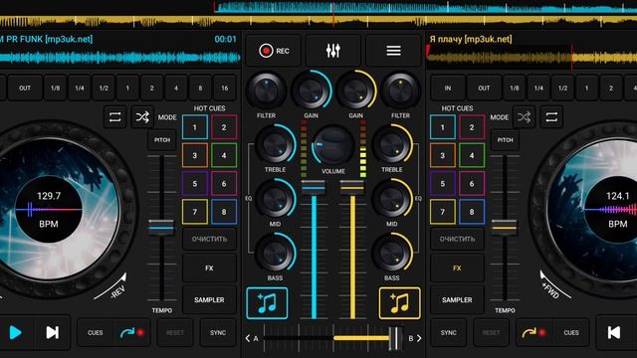Set right deck loop length to 1/2
The image size is (637, 358).
[562, 88]
